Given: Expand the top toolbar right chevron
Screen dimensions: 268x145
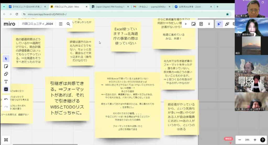Looking at the screenshot, I should (x=186, y=24).
